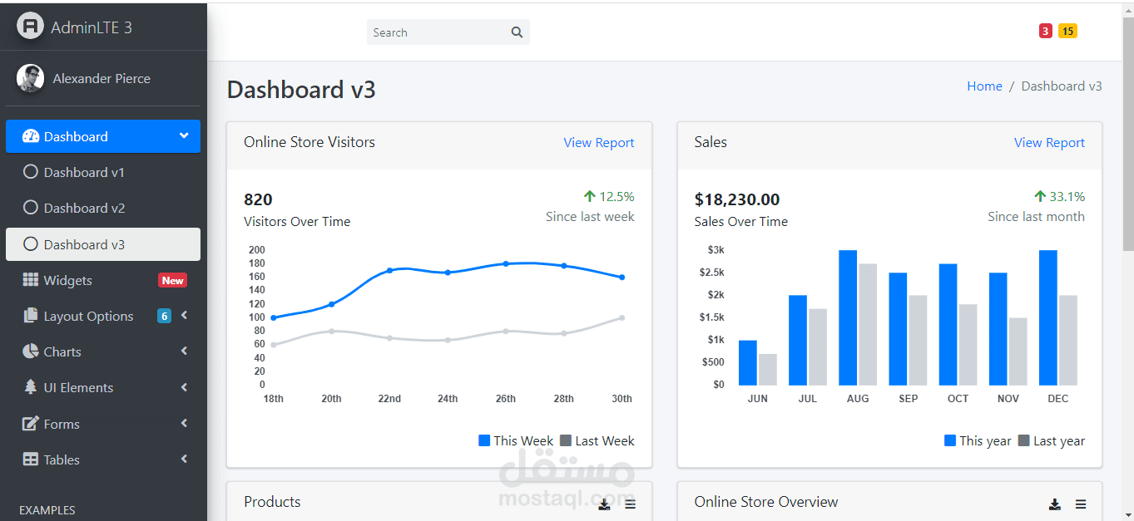Image resolution: width=1134 pixels, height=521 pixels.
Task: Click the green up arrow beside 33.1%
Action: pos(1040,196)
